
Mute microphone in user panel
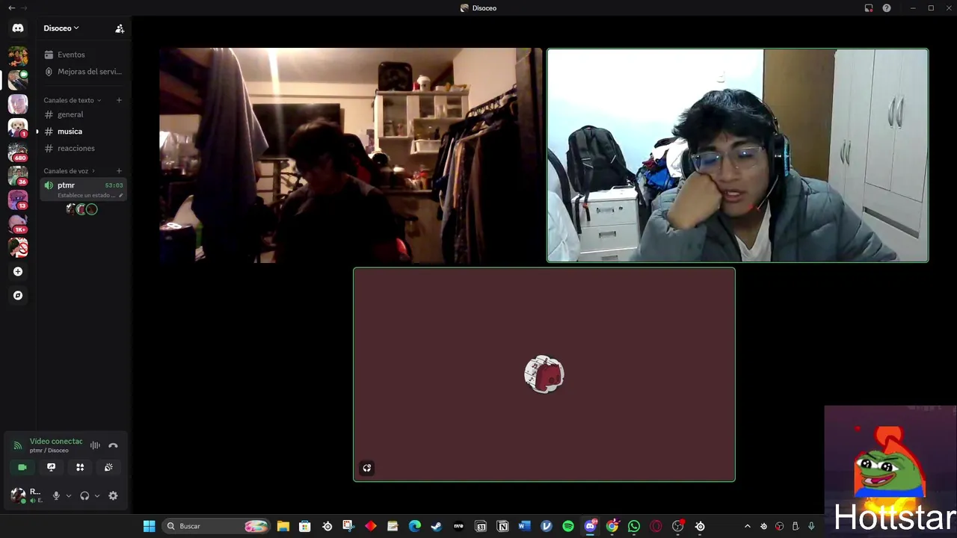(56, 495)
